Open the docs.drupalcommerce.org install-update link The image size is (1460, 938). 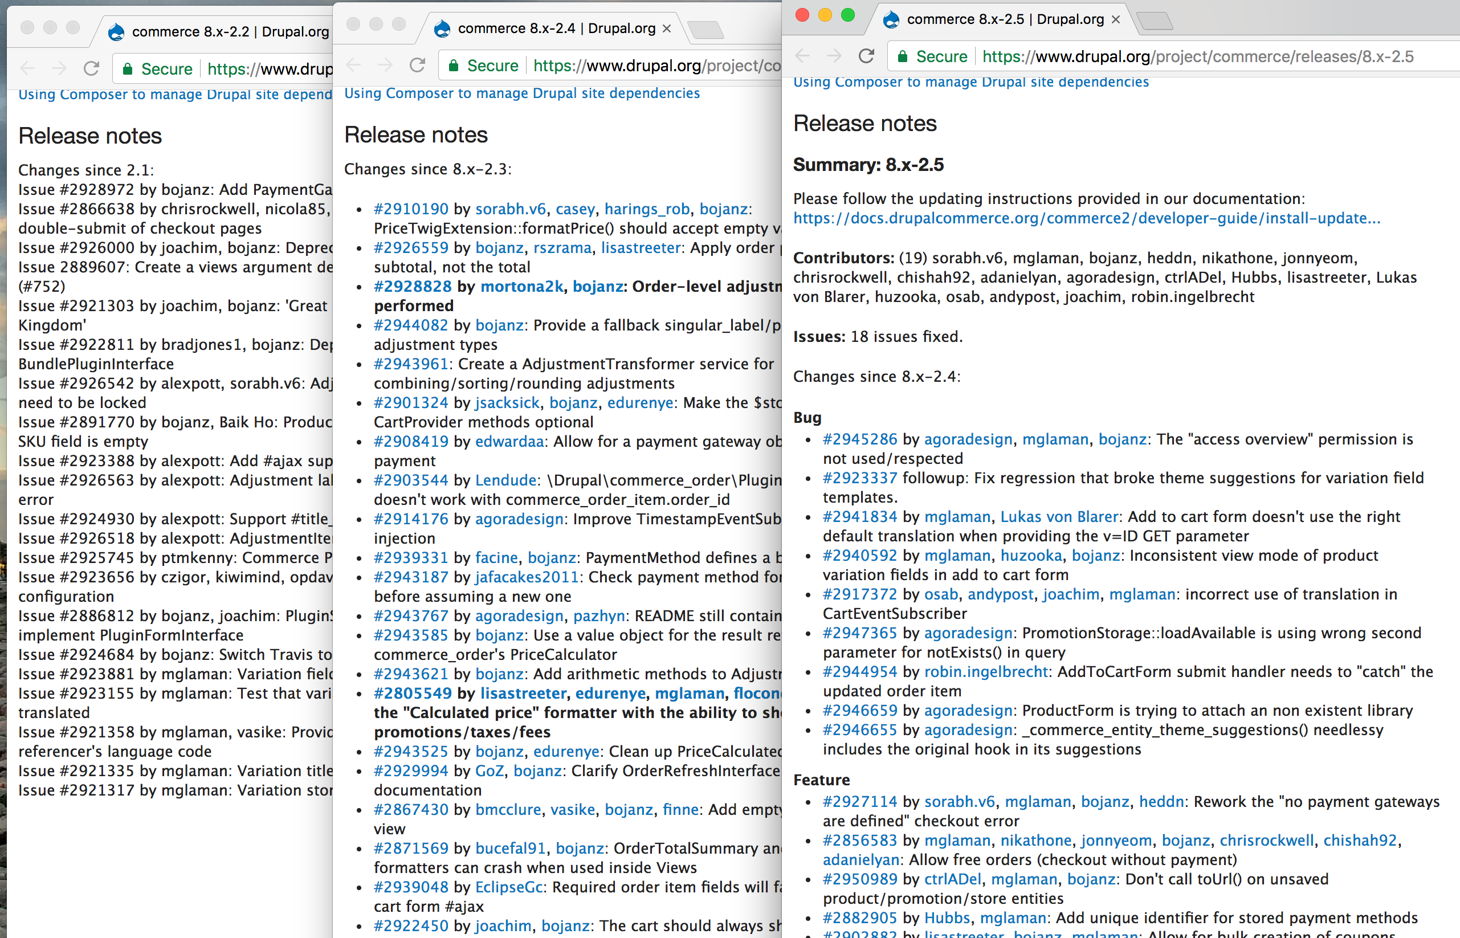pyautogui.click(x=1087, y=218)
